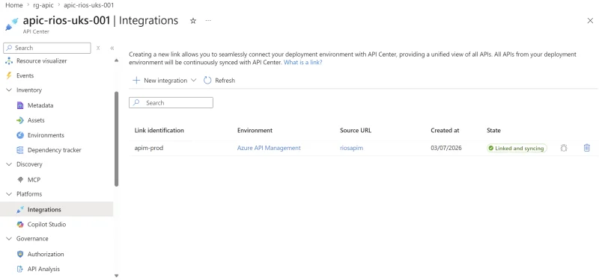This screenshot has width=599, height=280.
Task: Favorite this resource with the star icon
Action: [193, 21]
